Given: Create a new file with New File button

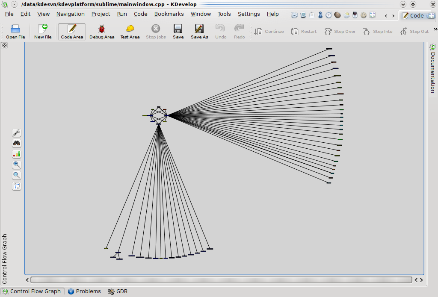Looking at the screenshot, I should click(x=43, y=31).
